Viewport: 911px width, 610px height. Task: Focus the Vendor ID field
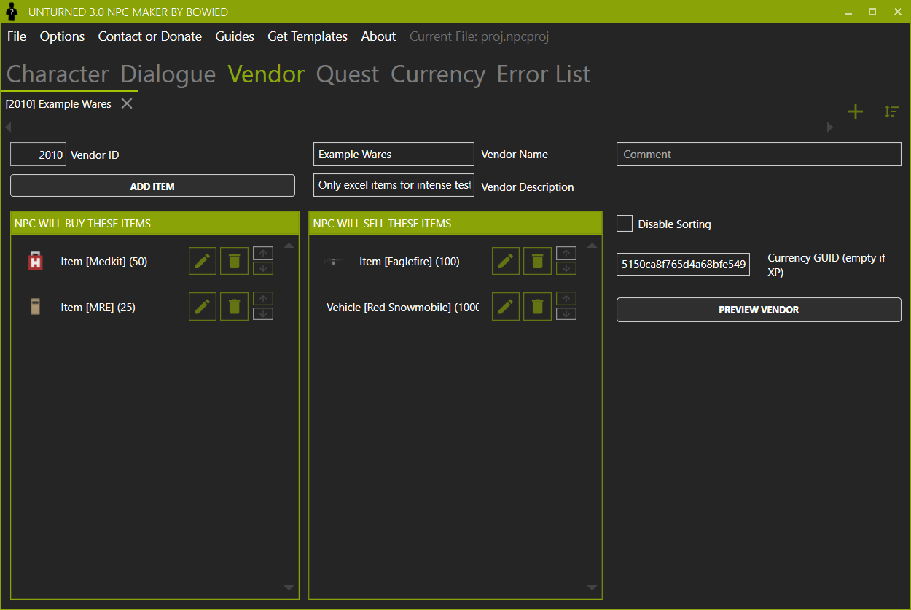pyautogui.click(x=38, y=155)
